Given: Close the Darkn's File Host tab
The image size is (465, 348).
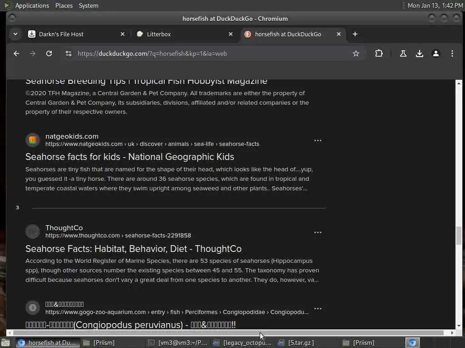Looking at the screenshot, I should (x=123, y=34).
